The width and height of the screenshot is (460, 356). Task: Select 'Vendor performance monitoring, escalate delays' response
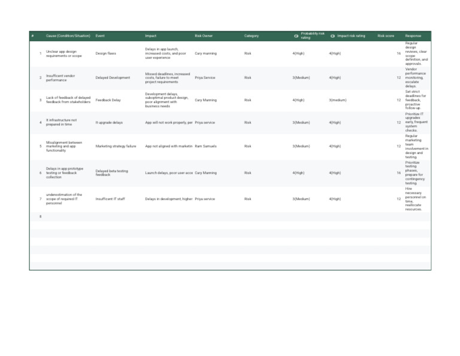point(416,78)
